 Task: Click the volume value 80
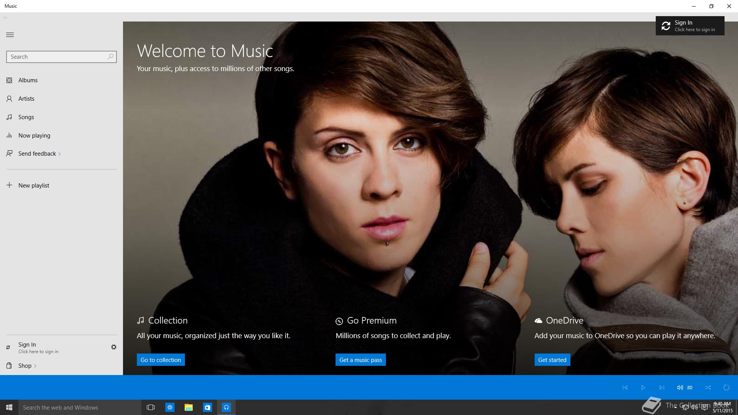pos(690,388)
